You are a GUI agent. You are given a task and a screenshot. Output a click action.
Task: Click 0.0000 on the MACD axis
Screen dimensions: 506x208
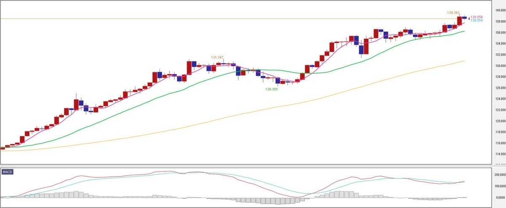point(501,197)
